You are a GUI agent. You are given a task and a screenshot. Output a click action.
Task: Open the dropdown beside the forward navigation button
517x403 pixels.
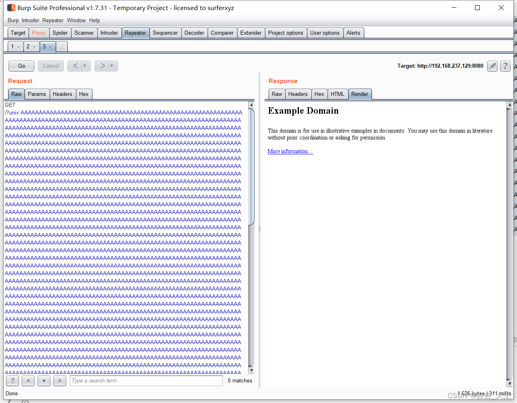click(111, 66)
